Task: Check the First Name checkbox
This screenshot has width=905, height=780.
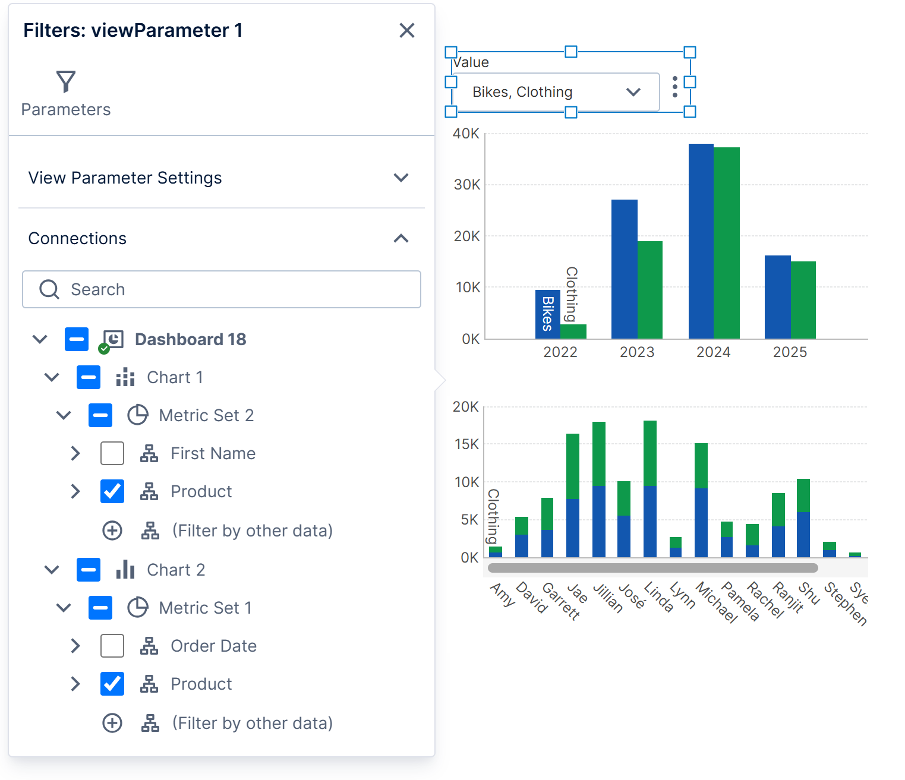Action: [112, 453]
